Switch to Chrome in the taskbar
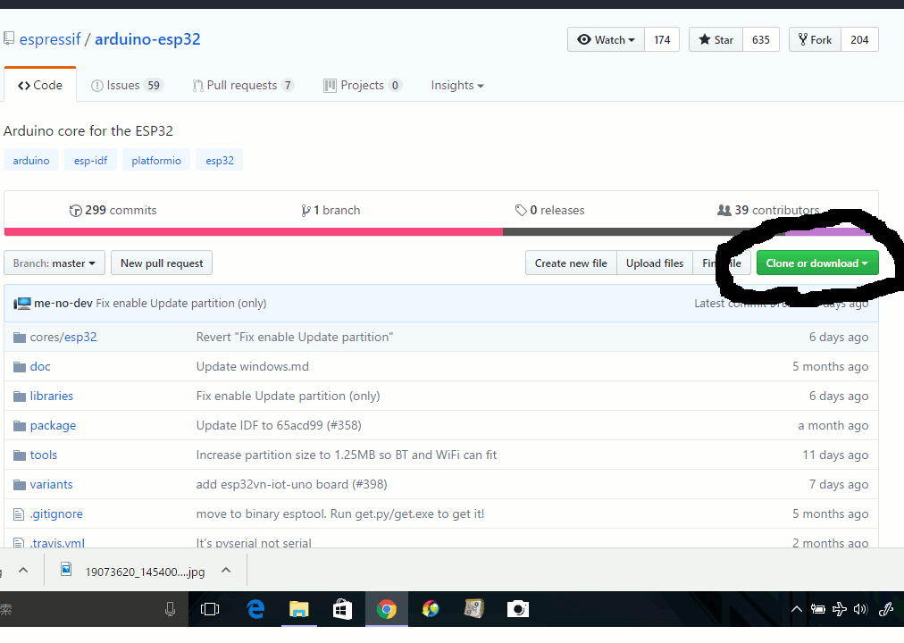 [386, 609]
